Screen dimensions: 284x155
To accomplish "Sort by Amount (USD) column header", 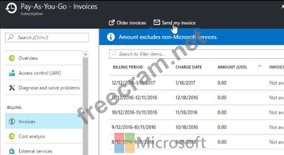I will (x=232, y=67).
